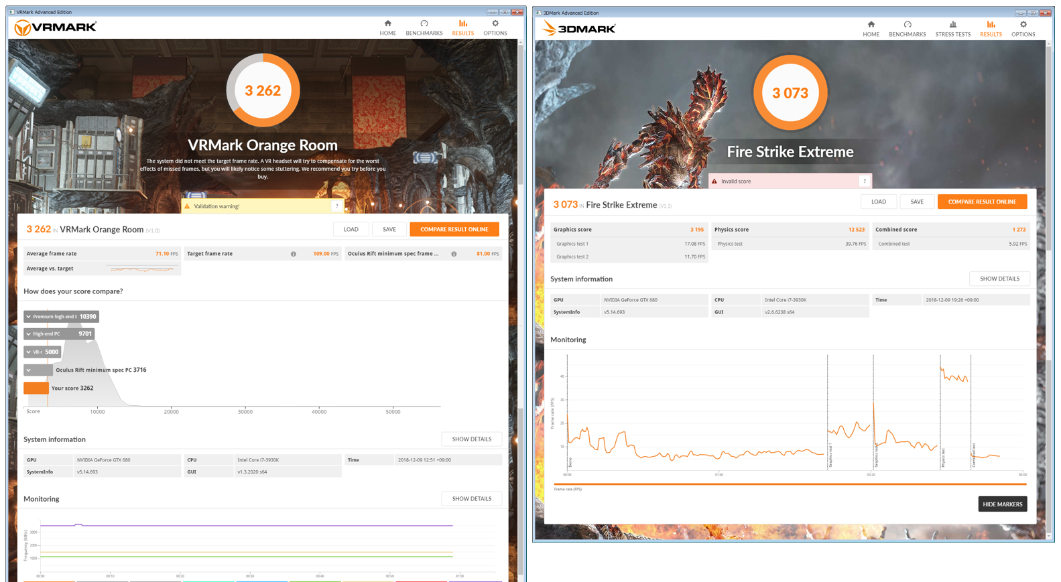Click the Validation warning triangle icon
The width and height of the screenshot is (1061, 582).
pyautogui.click(x=188, y=206)
